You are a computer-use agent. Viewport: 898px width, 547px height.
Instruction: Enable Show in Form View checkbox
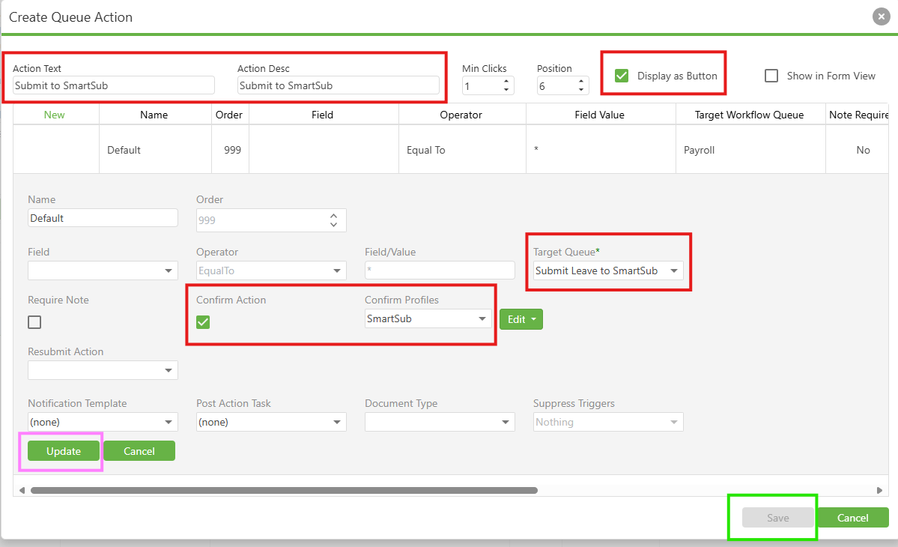click(771, 76)
